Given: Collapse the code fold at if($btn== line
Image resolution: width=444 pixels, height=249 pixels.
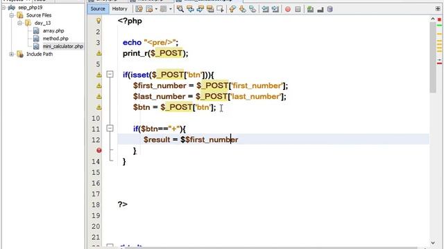Looking at the screenshot, I should click(110, 129).
